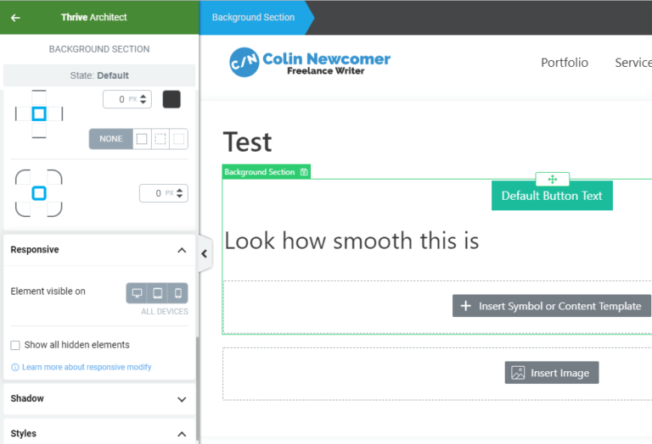
Task: Select all-borders center square in border diagram
Action: [x=39, y=114]
